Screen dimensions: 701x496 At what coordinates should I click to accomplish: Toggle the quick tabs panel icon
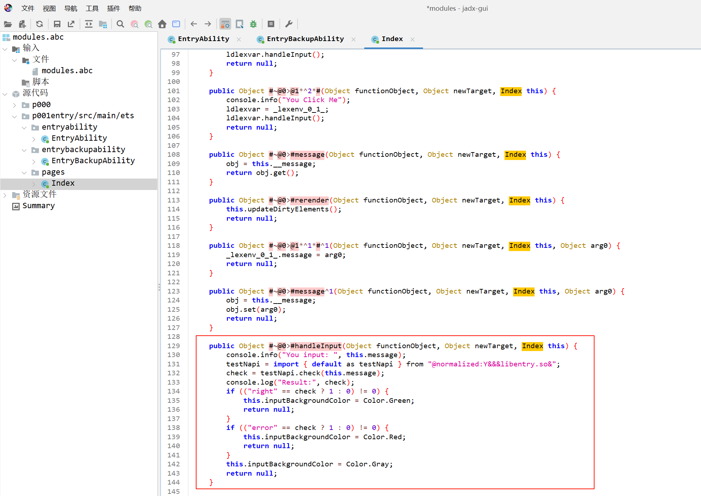pyautogui.click(x=239, y=24)
